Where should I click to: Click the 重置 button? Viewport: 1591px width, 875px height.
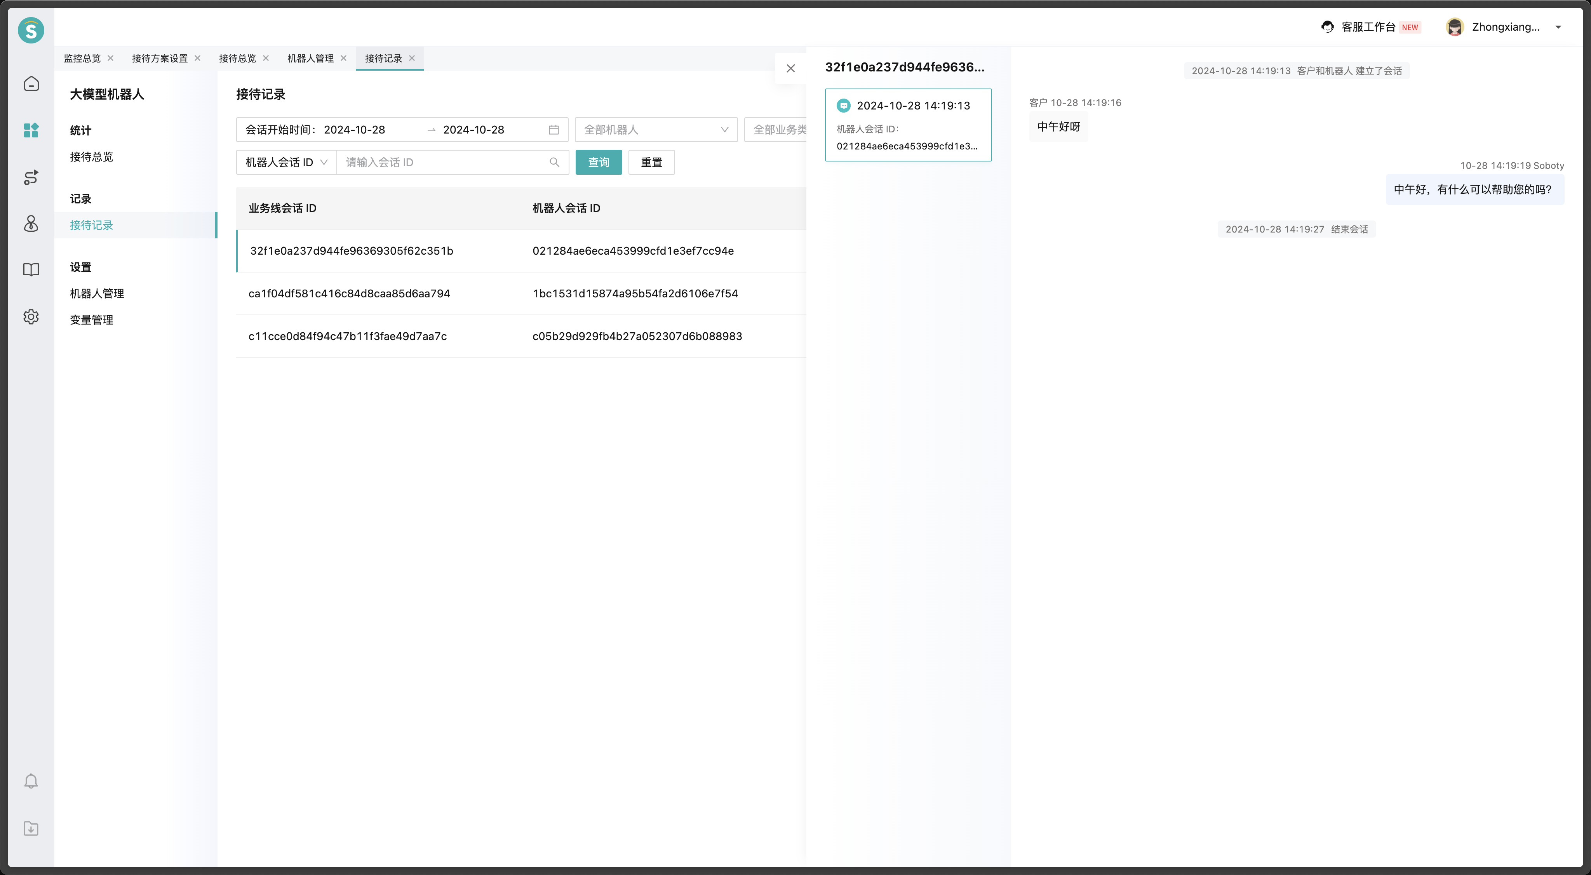pos(651,162)
